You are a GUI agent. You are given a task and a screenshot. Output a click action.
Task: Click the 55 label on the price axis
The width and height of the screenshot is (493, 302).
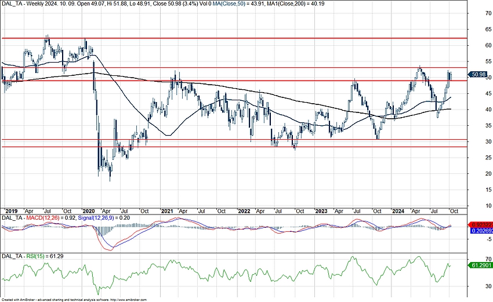point(488,61)
